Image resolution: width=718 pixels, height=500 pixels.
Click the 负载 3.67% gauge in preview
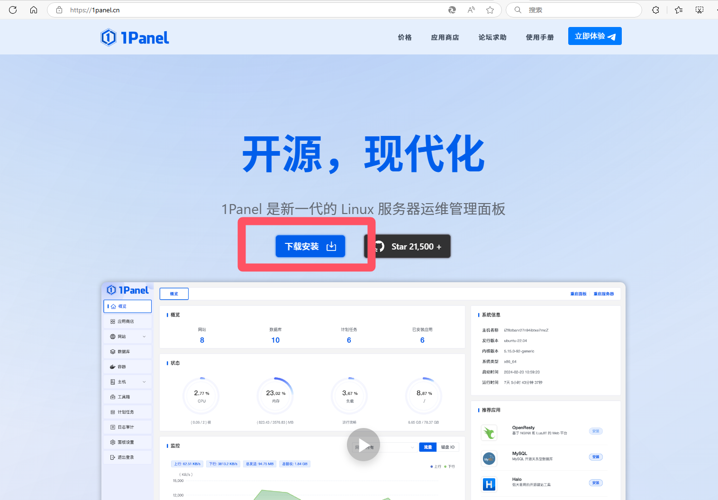click(350, 396)
